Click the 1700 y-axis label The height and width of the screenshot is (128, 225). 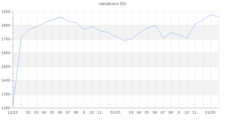6,39
